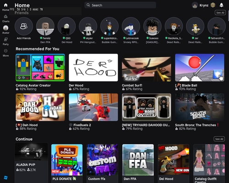The height and width of the screenshot is (183, 229).
Task: Open friend Suwooo avatar
Action: (153, 26)
